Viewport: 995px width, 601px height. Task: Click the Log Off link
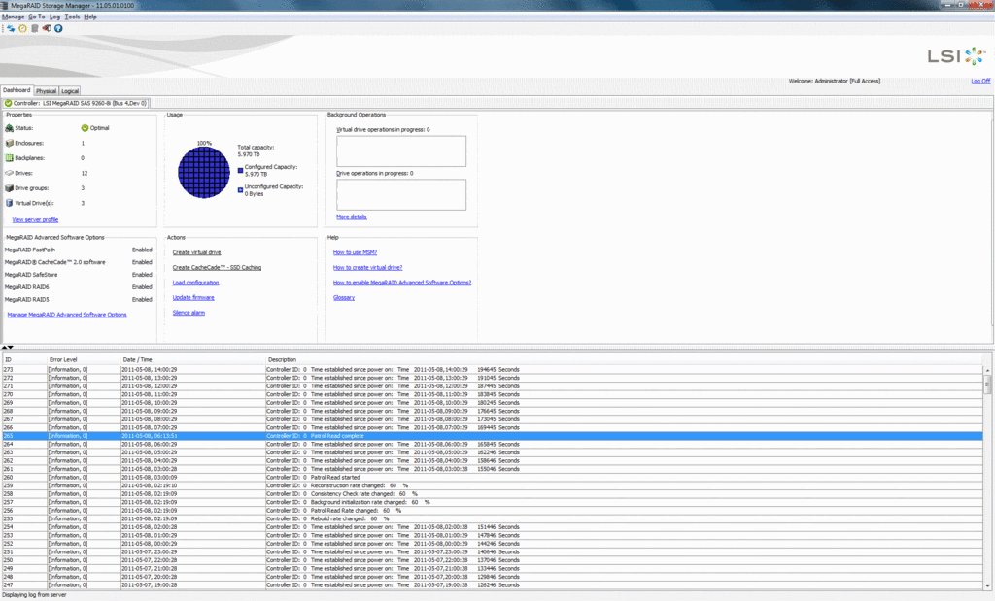[980, 82]
